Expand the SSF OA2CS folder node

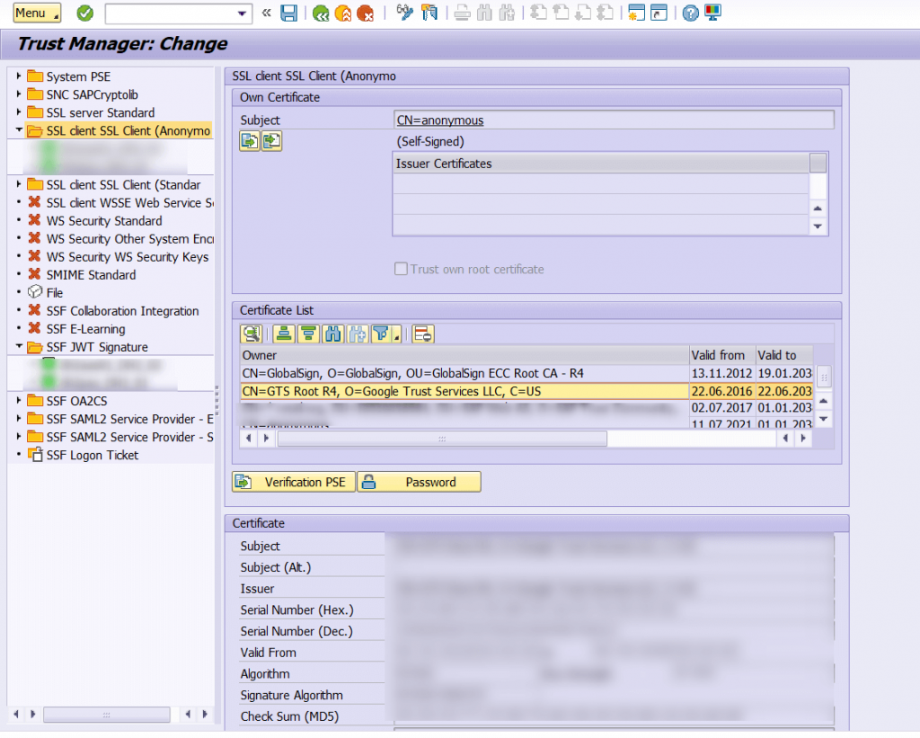19,400
